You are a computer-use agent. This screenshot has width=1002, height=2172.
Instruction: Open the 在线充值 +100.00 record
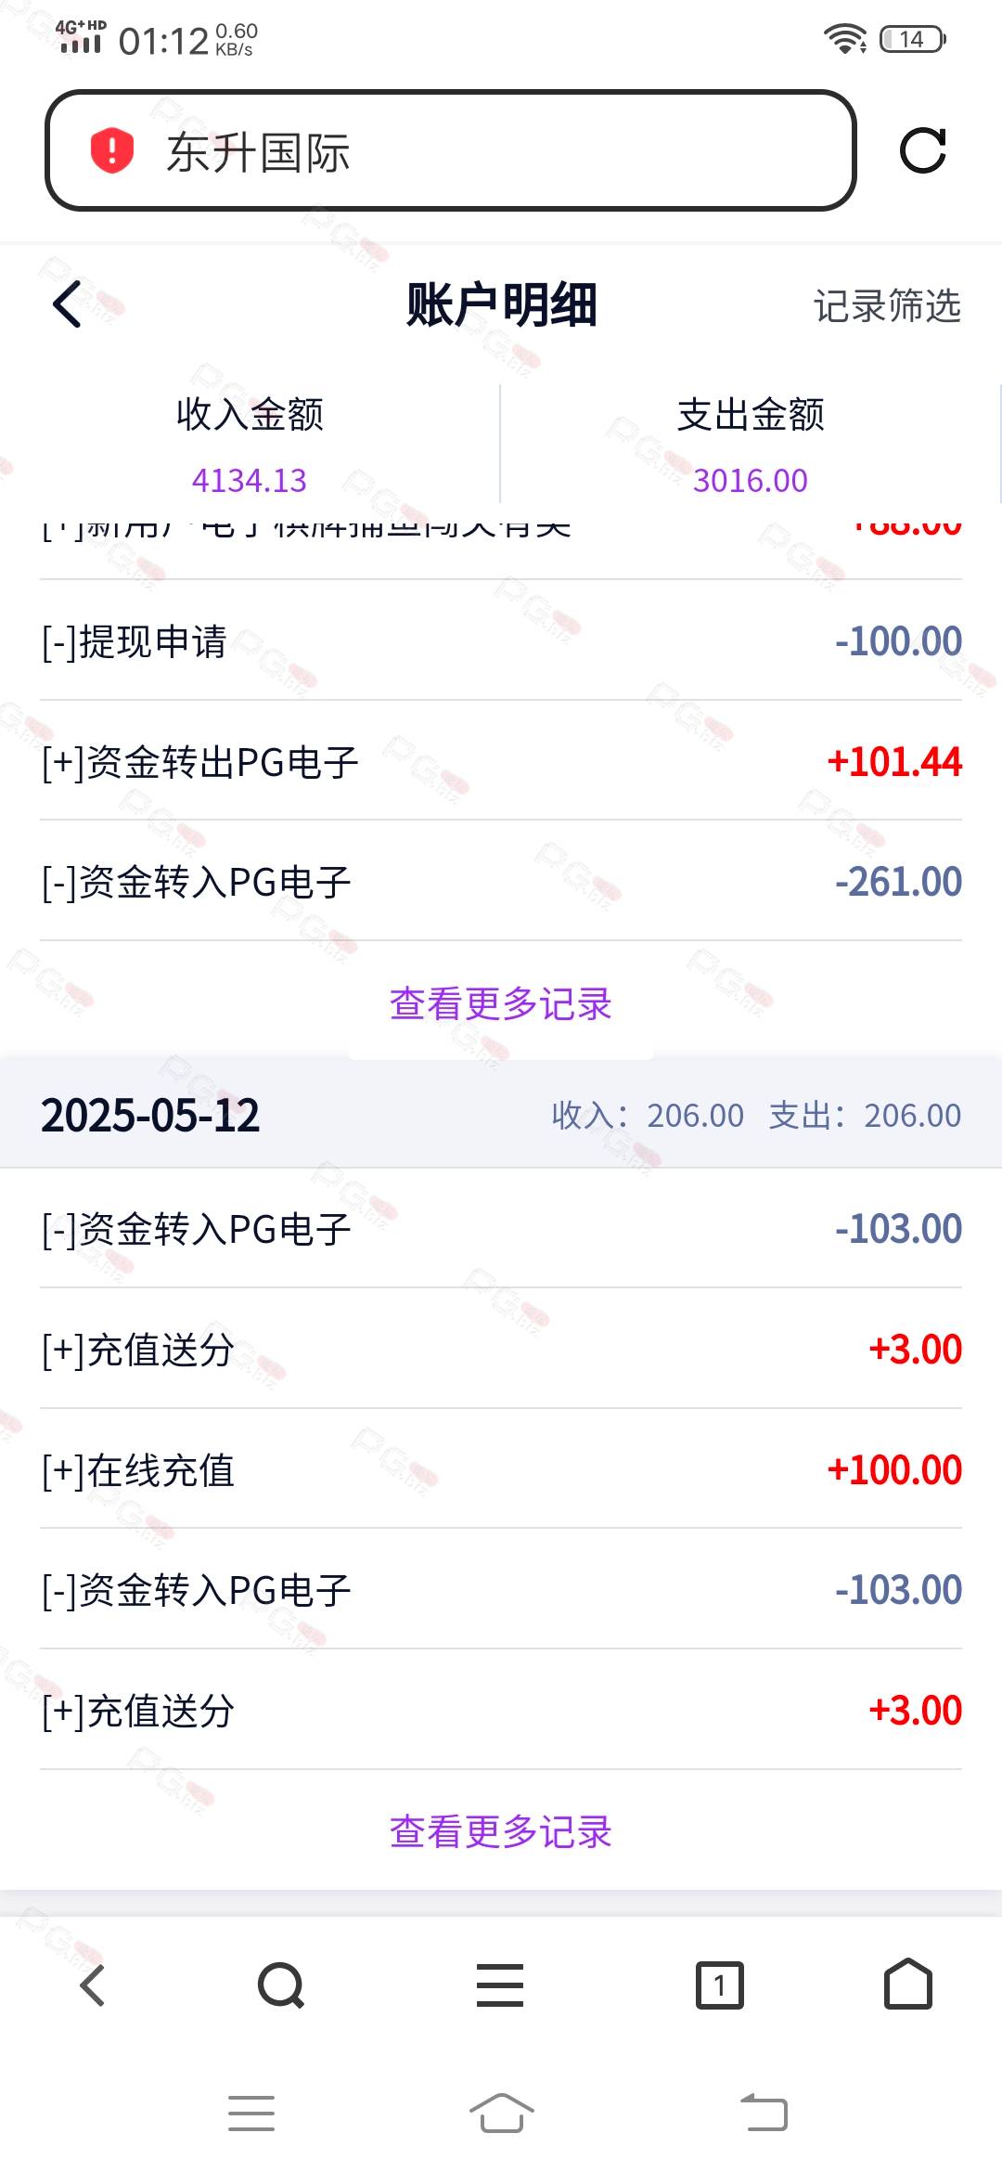coord(501,1470)
